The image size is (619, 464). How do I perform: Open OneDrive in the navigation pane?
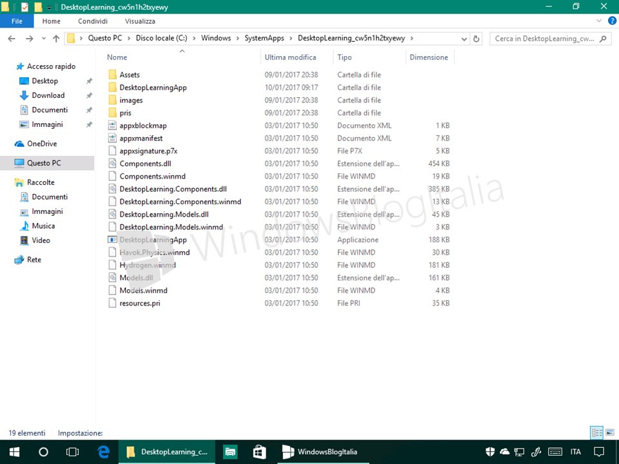(x=42, y=144)
